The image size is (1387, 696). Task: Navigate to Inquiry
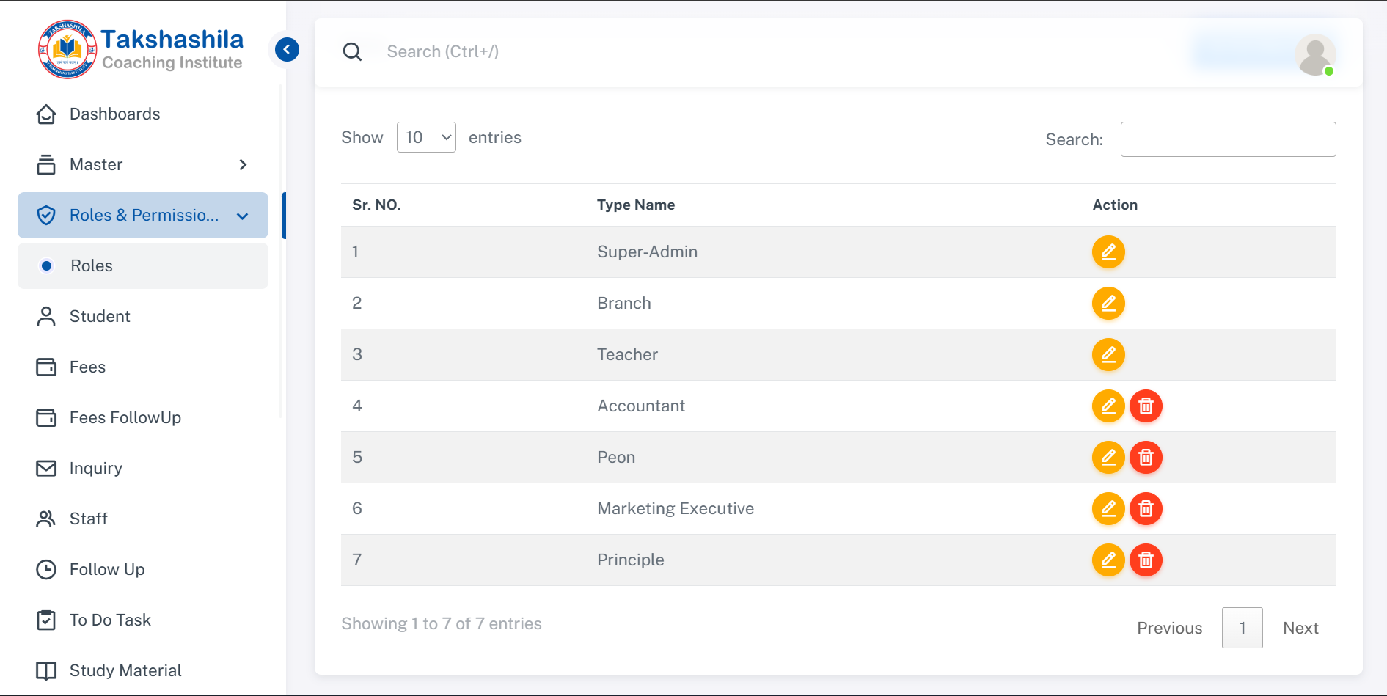tap(143, 469)
